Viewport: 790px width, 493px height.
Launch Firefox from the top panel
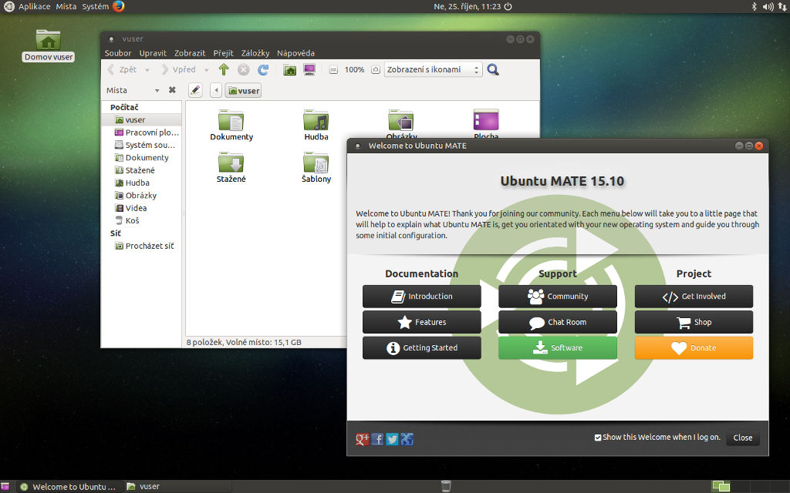click(x=118, y=6)
